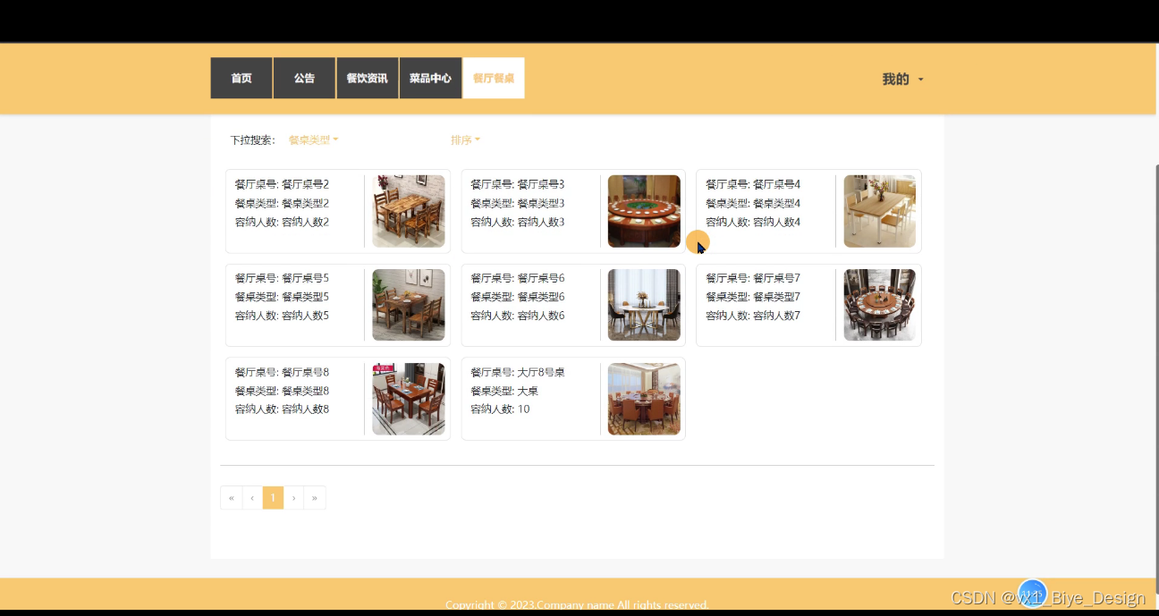This screenshot has width=1159, height=616.
Task: Jump to first page with « button
Action: point(232,498)
